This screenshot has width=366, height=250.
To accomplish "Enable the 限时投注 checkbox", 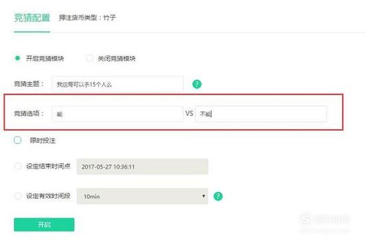I will coord(17,140).
